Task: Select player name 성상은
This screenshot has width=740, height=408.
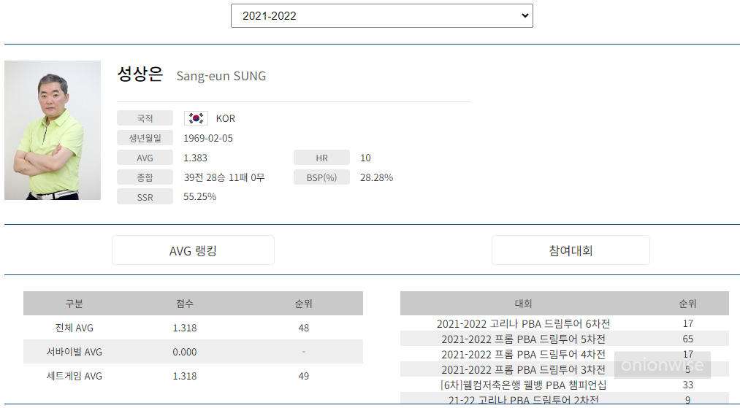Action: [x=140, y=74]
